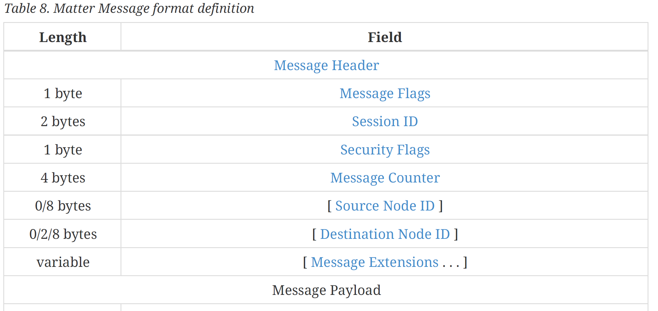Click the Source Node ID link
The image size is (658, 311).
coord(385,206)
